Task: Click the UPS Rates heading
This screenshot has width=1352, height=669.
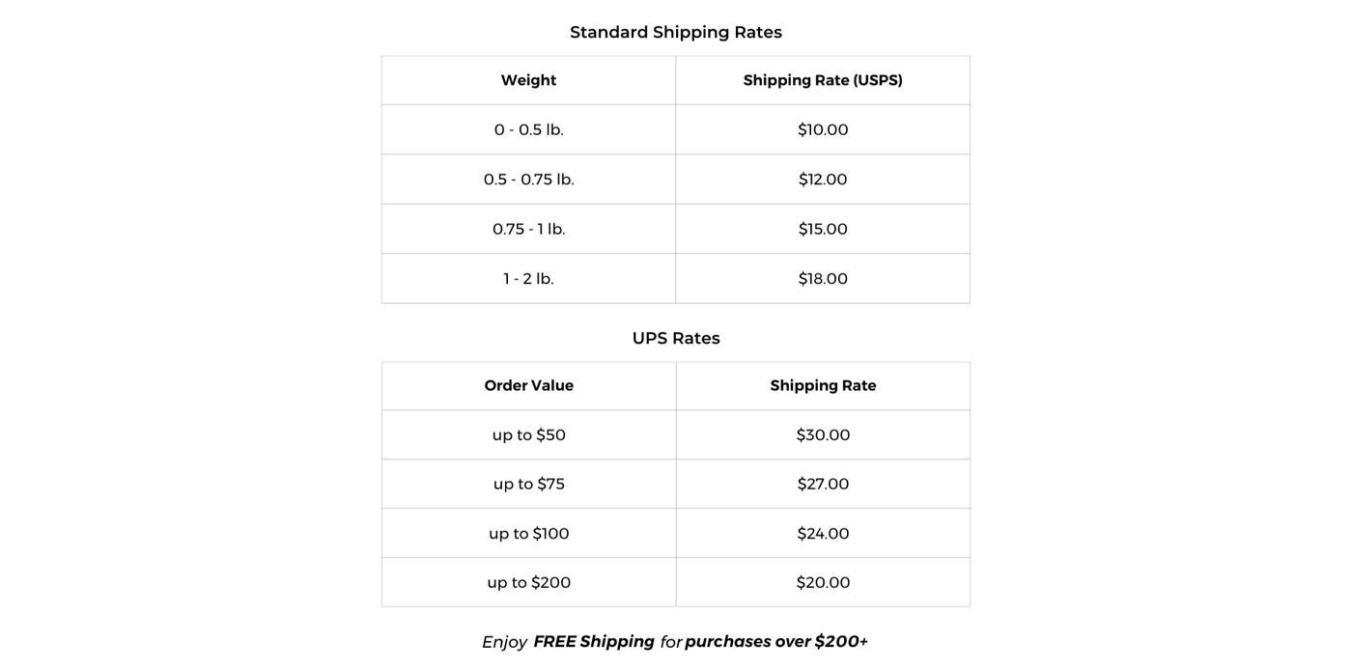Action: [x=676, y=338]
